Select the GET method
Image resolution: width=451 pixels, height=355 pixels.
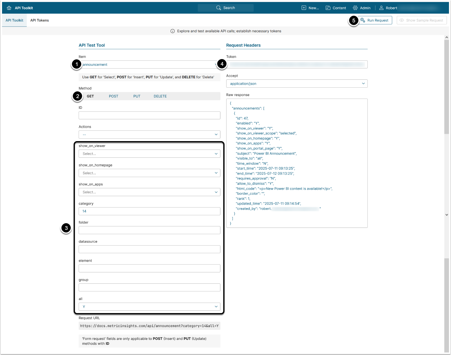(x=90, y=96)
